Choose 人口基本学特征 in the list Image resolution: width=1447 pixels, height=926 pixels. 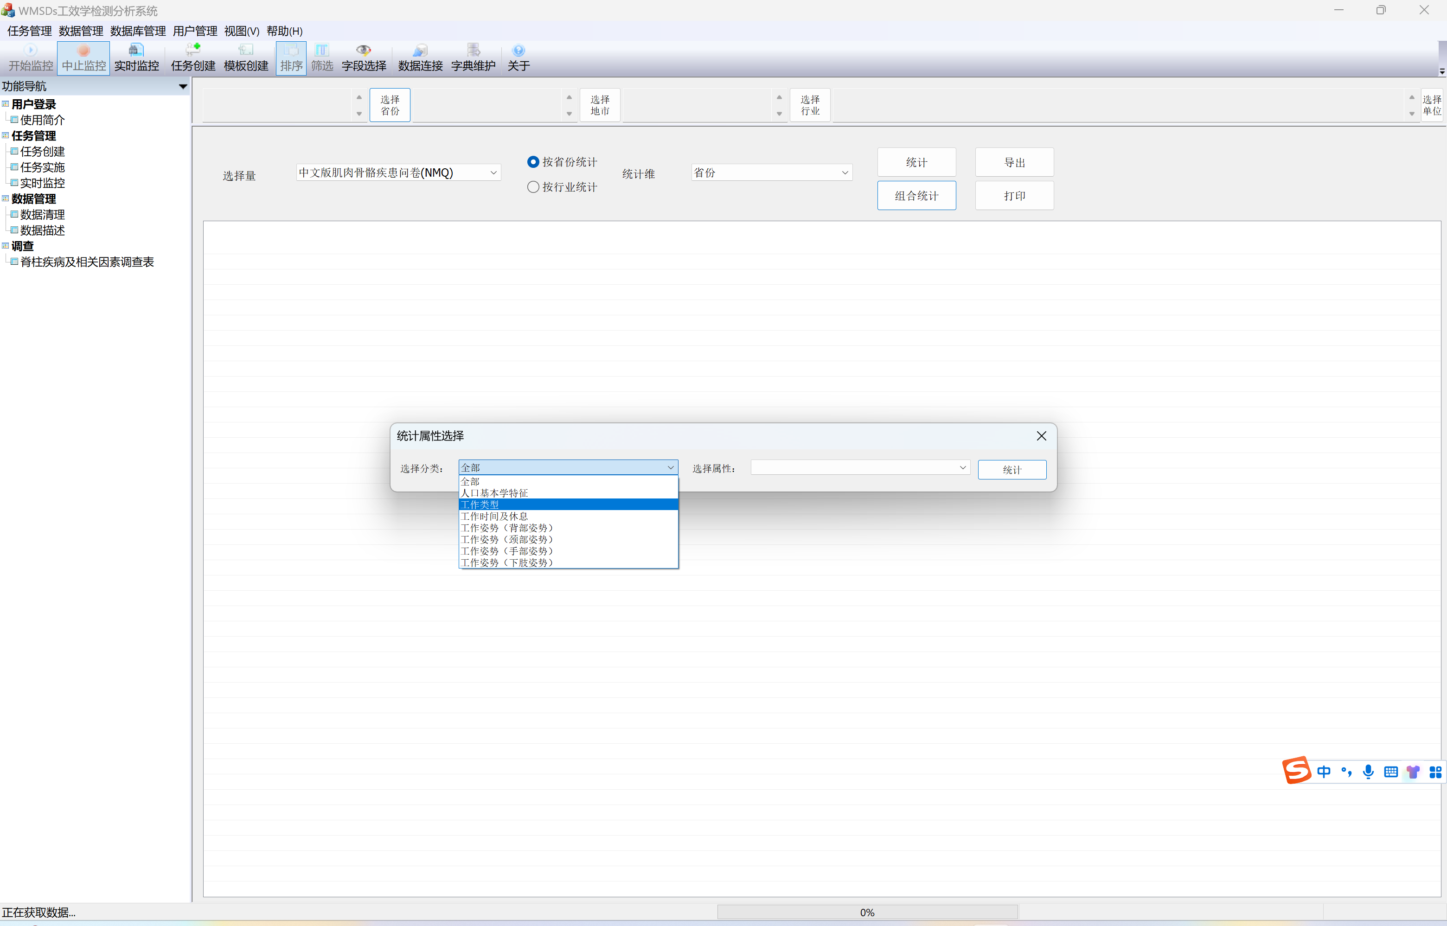coord(568,493)
